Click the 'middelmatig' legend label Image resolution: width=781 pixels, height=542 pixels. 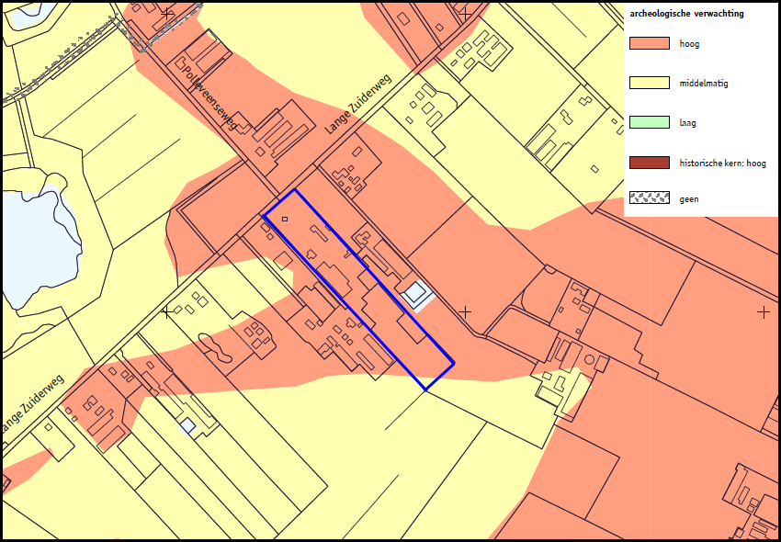pos(703,84)
